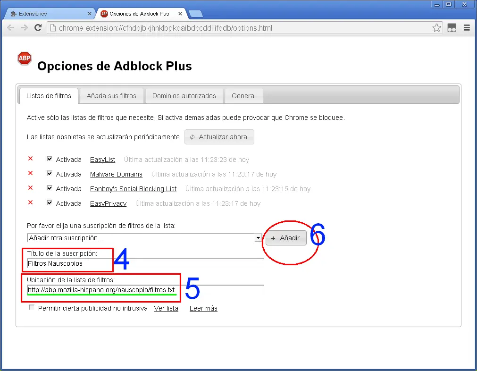
Task: Toggle the Activada checkbox for Malware Domains
Action: click(49, 173)
